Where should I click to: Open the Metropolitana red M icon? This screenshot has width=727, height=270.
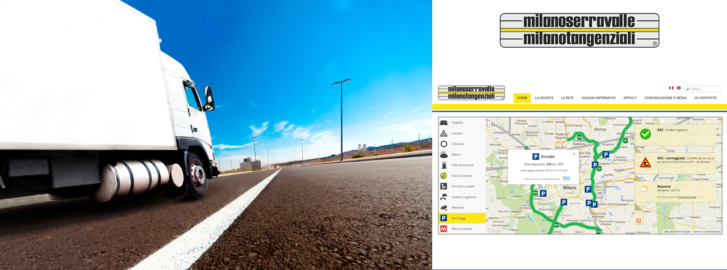pyautogui.click(x=444, y=229)
